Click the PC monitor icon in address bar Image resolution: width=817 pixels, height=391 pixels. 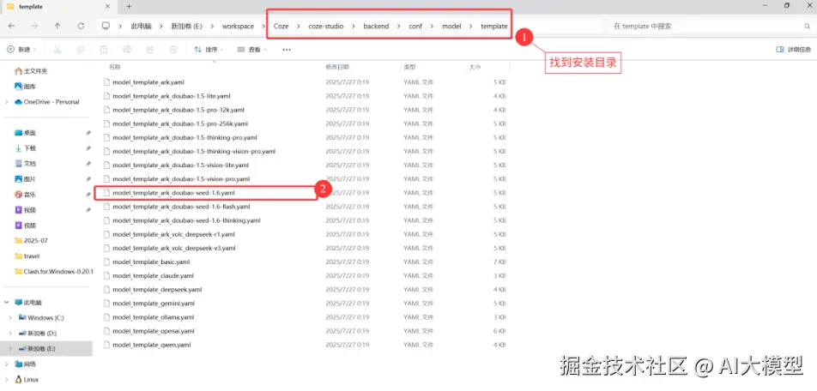(106, 26)
